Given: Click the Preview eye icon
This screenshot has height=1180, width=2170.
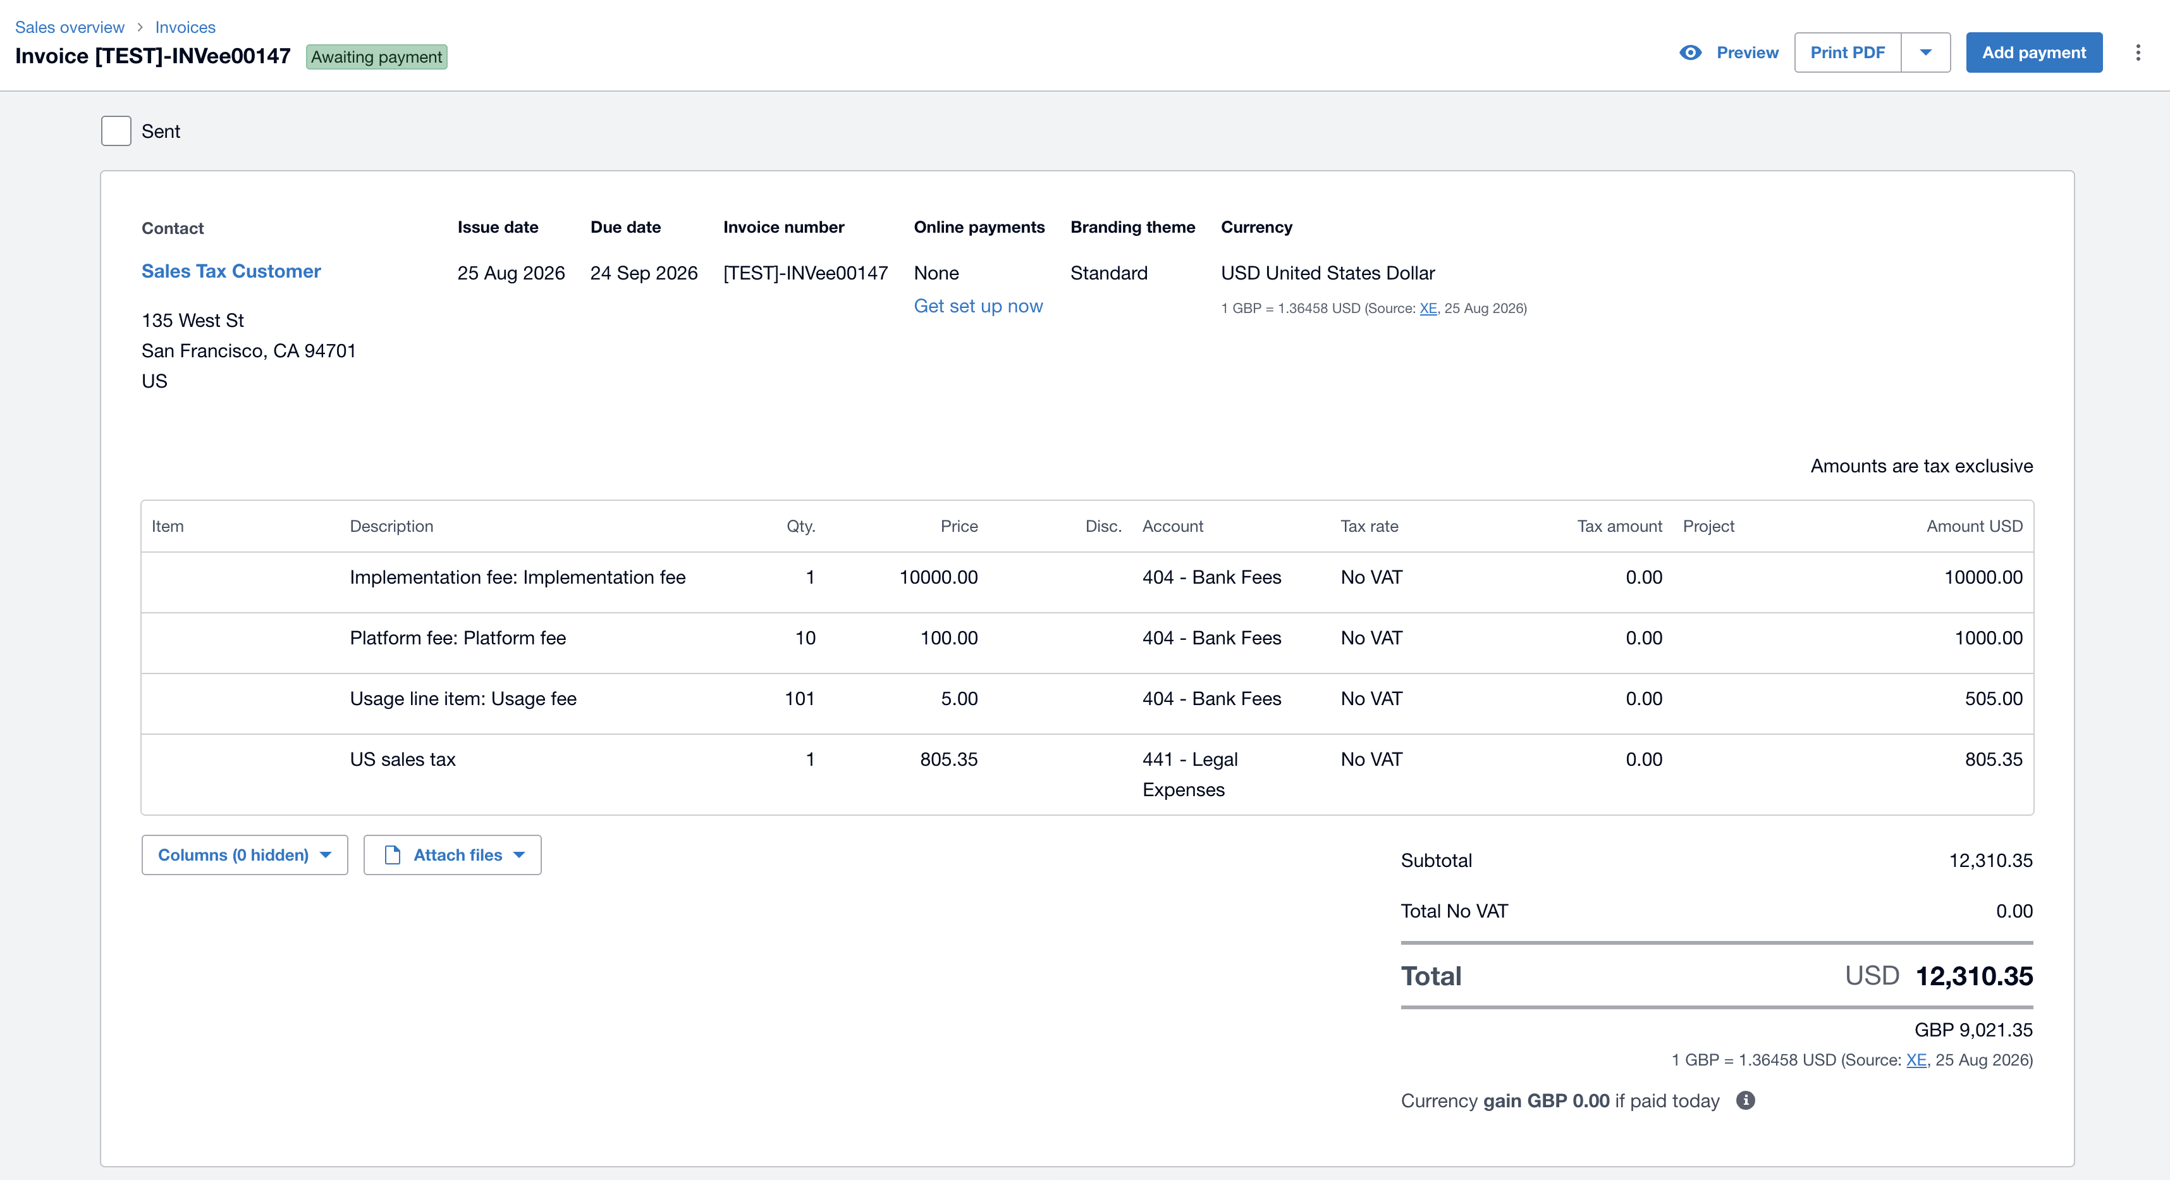Looking at the screenshot, I should click(1690, 52).
